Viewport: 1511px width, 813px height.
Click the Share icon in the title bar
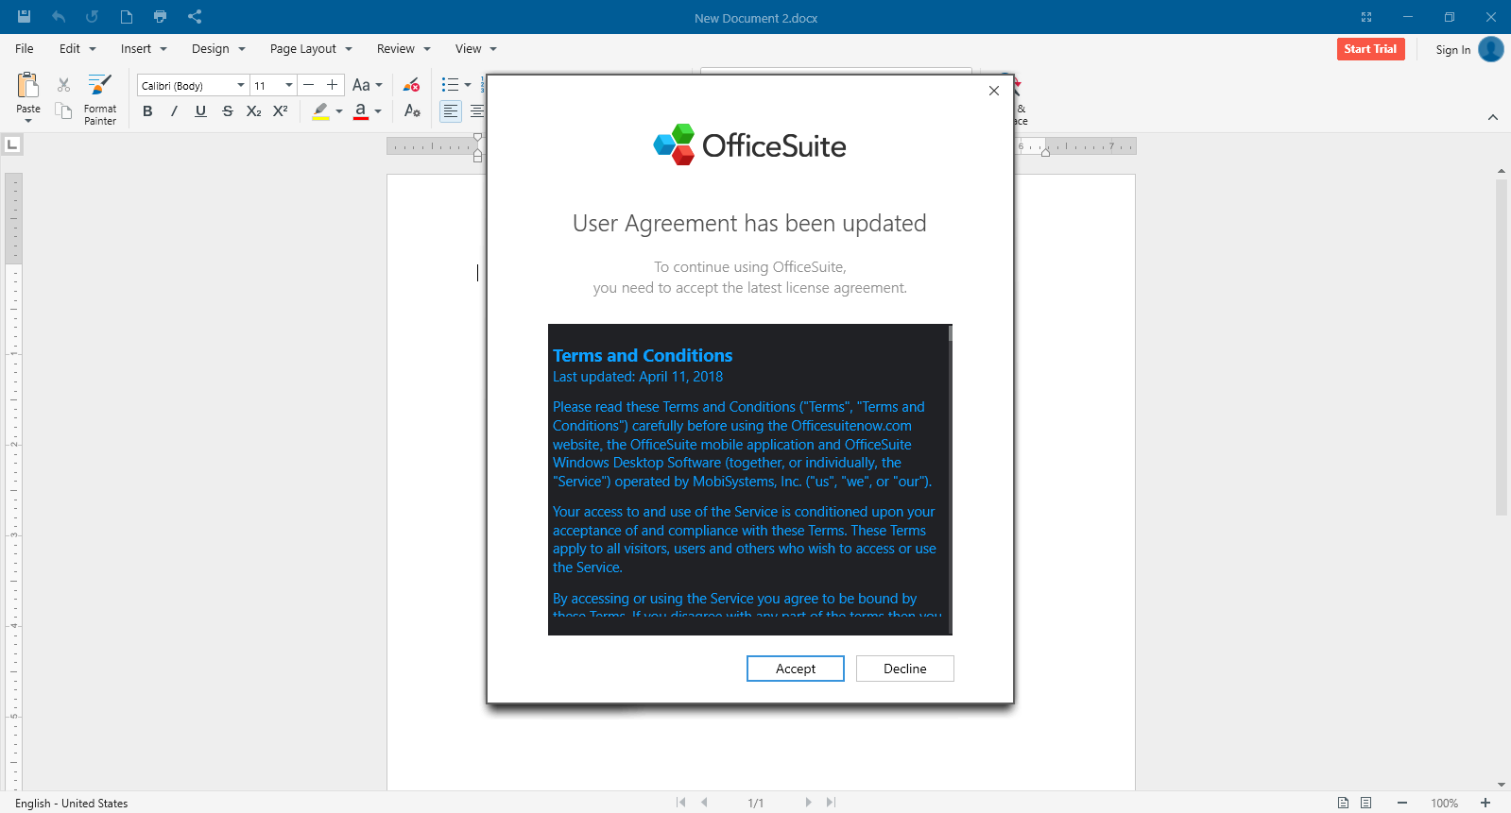[195, 16]
